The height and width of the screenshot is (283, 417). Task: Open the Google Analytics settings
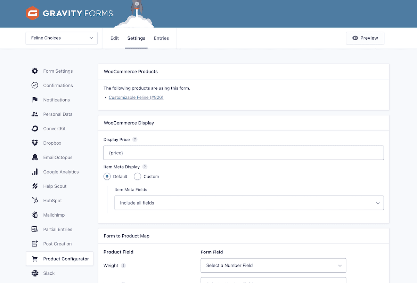point(61,172)
